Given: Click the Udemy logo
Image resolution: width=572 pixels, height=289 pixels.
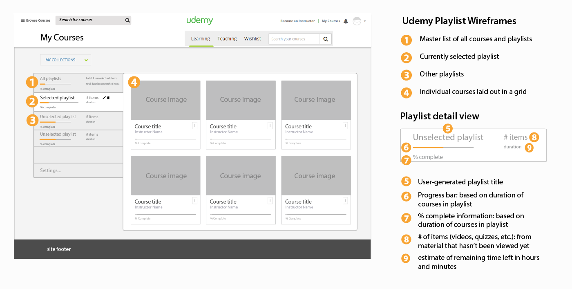Looking at the screenshot, I should (x=200, y=20).
